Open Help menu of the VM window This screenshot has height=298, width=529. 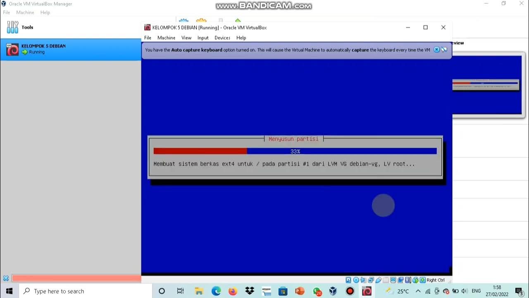point(241,38)
